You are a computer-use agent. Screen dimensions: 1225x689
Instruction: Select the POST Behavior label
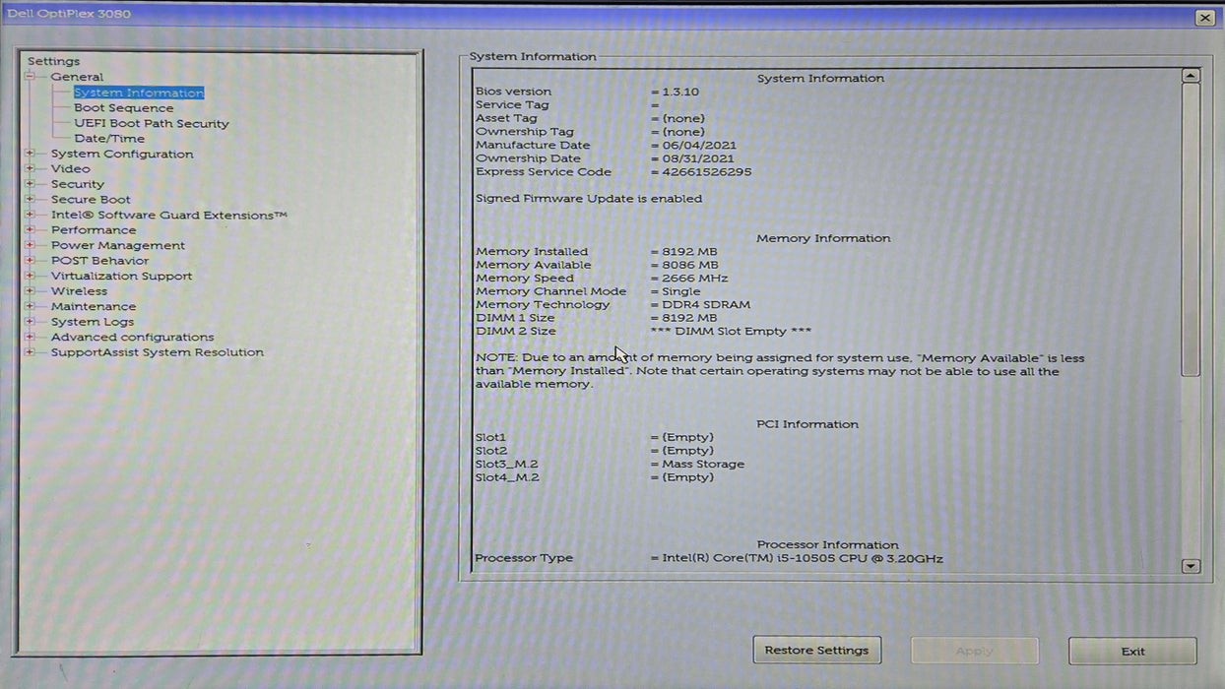tap(100, 261)
